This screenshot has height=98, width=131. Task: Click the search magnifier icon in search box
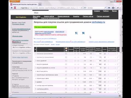point(105,8)
